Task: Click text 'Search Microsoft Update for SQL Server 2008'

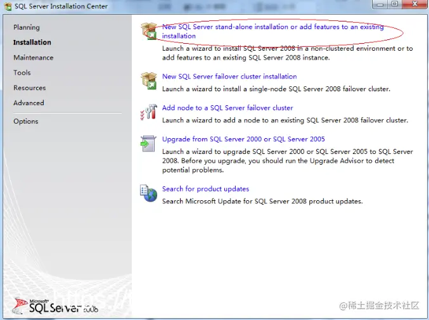Action: tap(234, 202)
